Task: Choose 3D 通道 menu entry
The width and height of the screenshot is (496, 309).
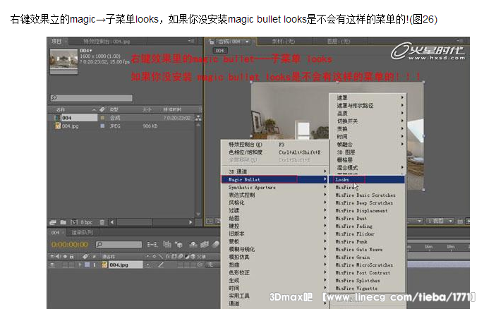Action: coord(274,171)
